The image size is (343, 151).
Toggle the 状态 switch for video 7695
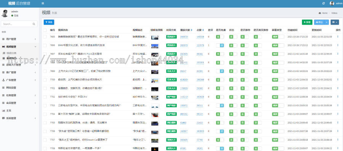coord(233,37)
